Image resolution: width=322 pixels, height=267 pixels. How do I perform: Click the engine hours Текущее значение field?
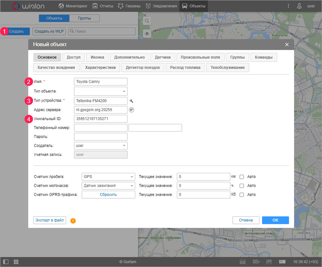(x=203, y=186)
